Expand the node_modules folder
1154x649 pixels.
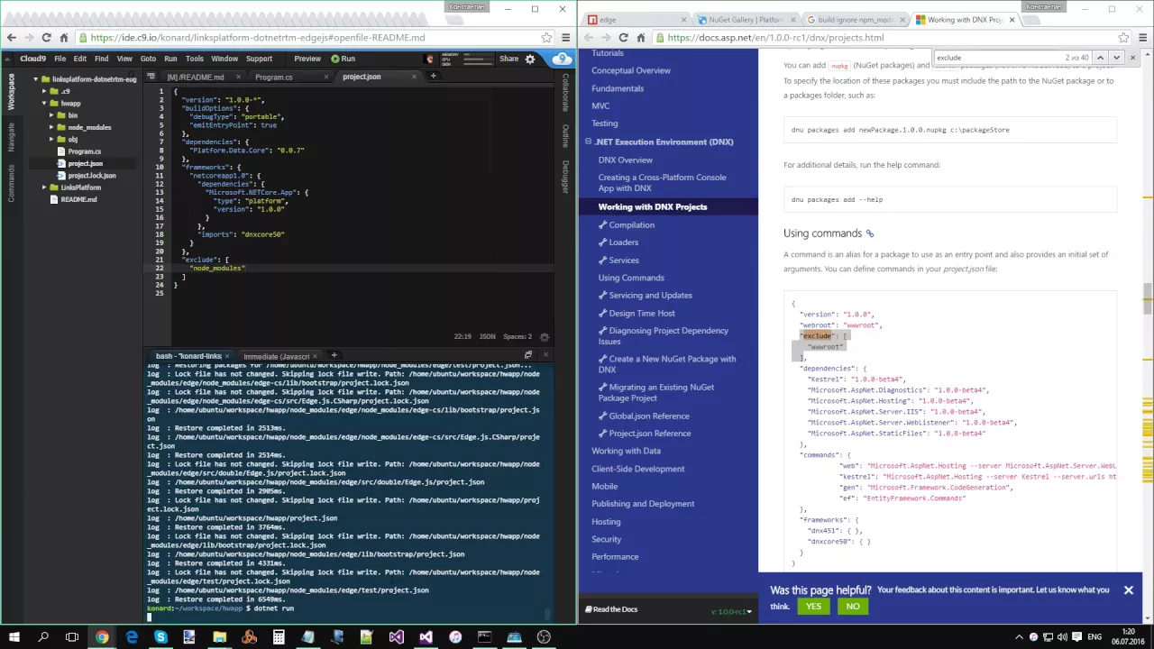51,127
